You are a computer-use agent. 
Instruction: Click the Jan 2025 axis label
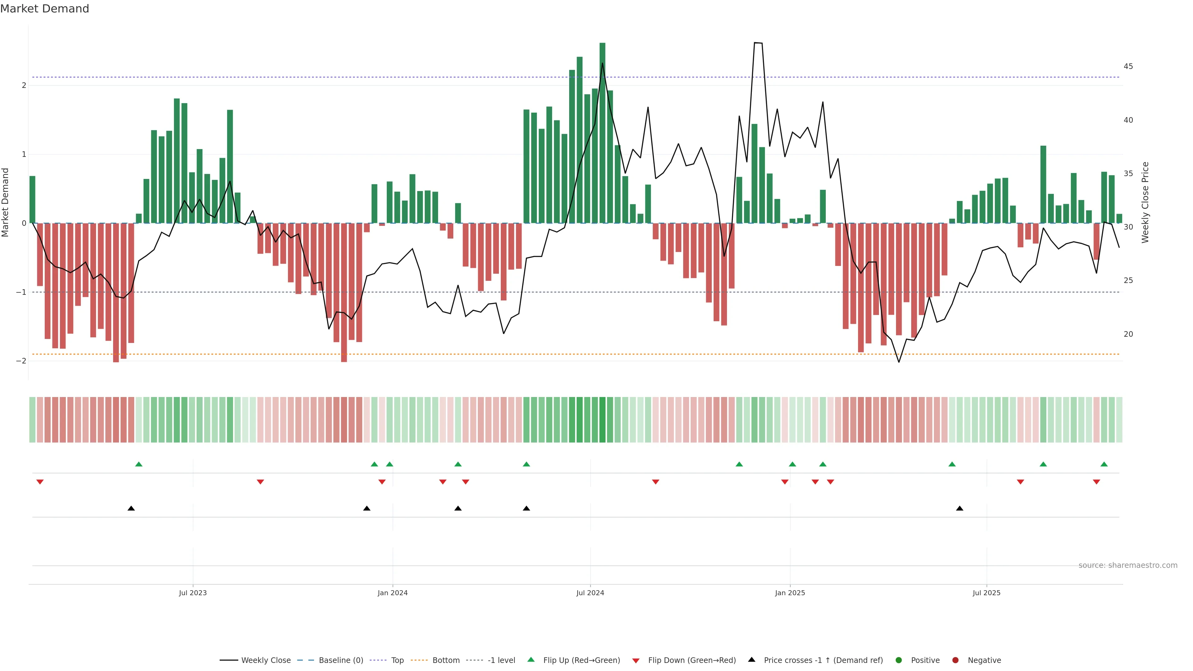tap(790, 593)
